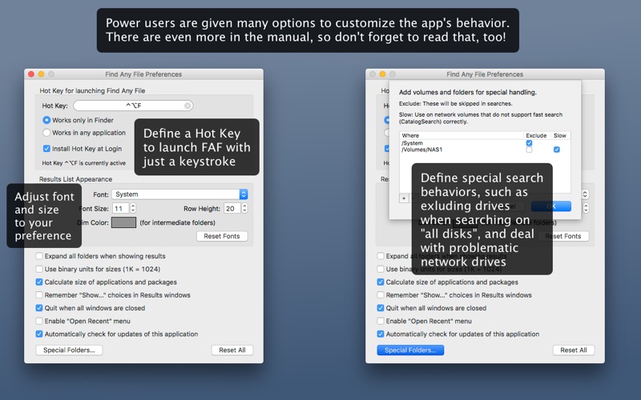This screenshot has height=400, width=641.
Task: Open Special Folders from the left window
Action: coord(69,350)
